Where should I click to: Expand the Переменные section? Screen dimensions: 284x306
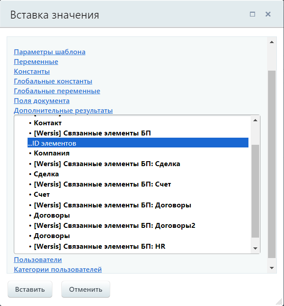(36, 62)
